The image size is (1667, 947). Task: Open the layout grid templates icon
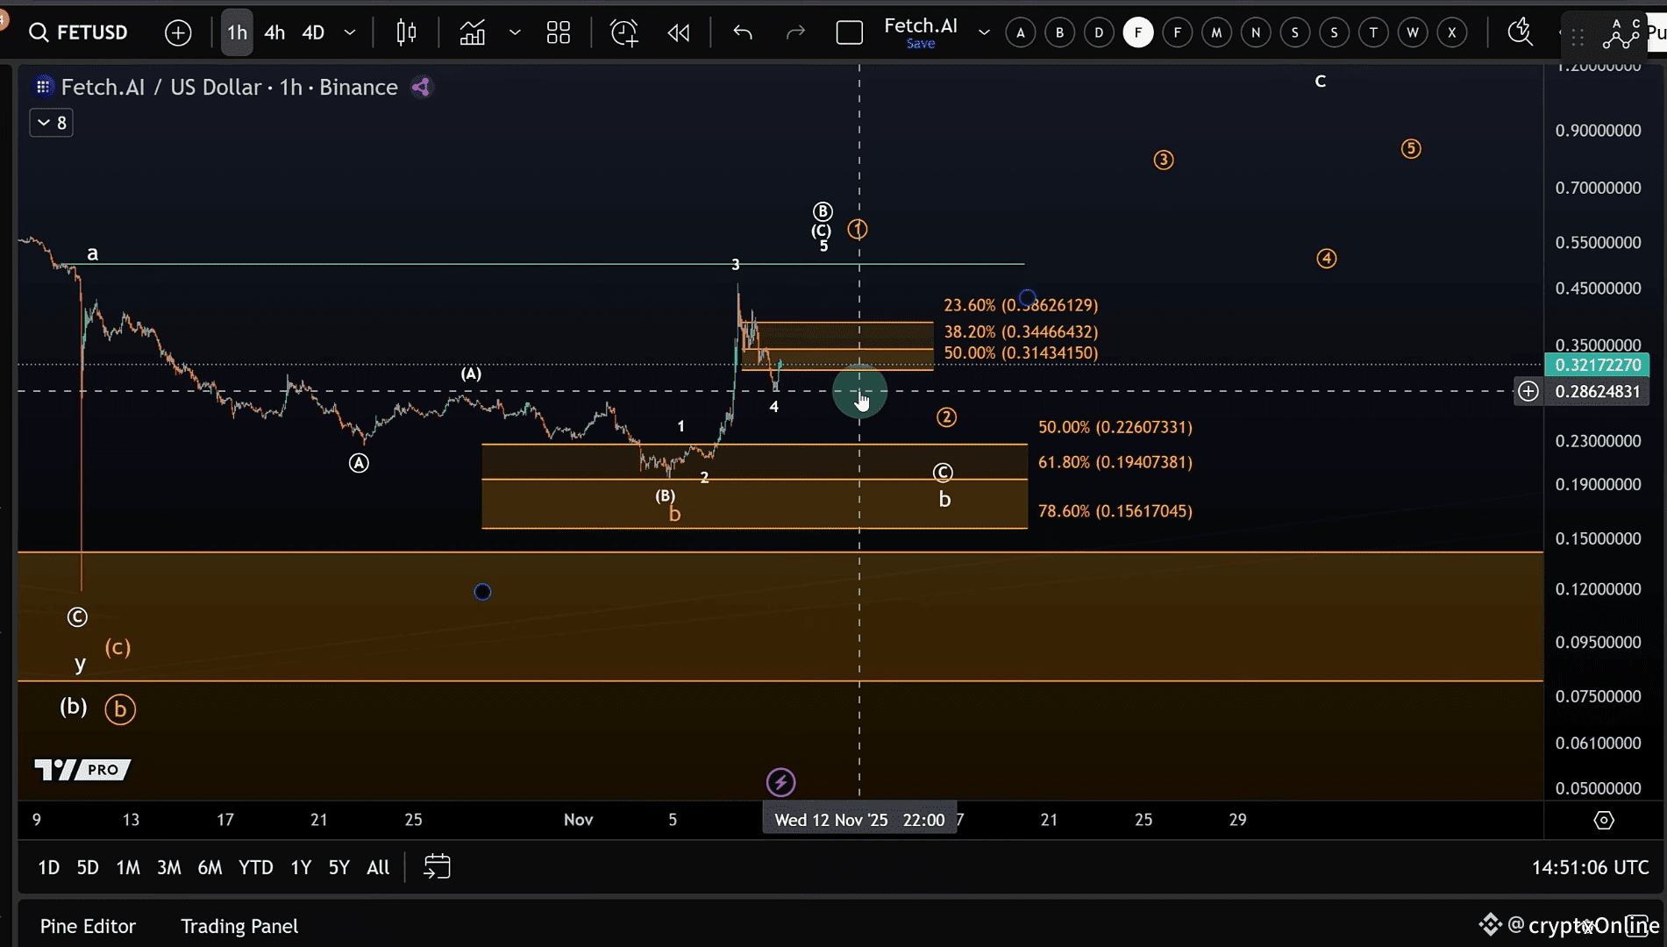click(559, 33)
